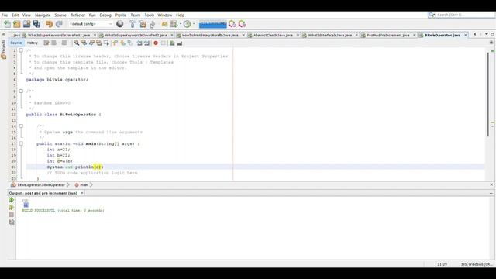Open the Profile Project dropdown arrow
The image size is (496, 279).
click(181, 24)
